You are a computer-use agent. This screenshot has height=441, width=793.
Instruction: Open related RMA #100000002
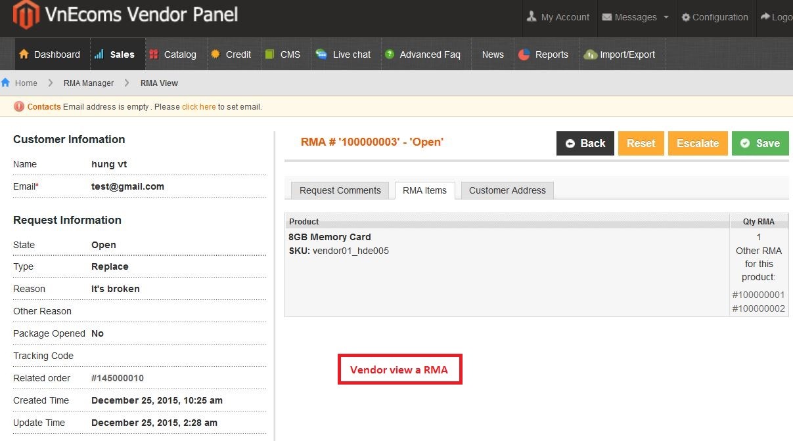click(758, 308)
